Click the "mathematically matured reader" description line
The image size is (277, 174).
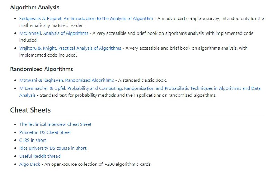[51, 25]
